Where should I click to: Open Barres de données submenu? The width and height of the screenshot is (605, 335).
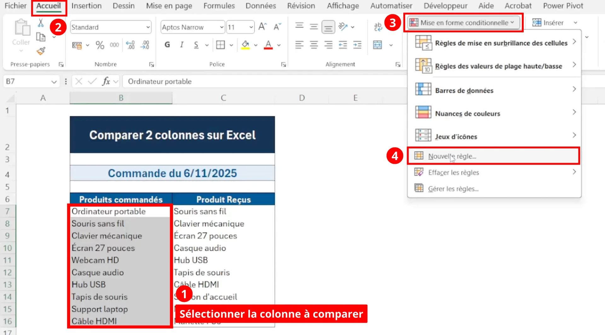click(494, 90)
